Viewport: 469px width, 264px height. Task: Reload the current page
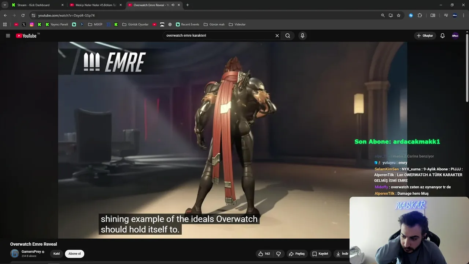[23, 15]
